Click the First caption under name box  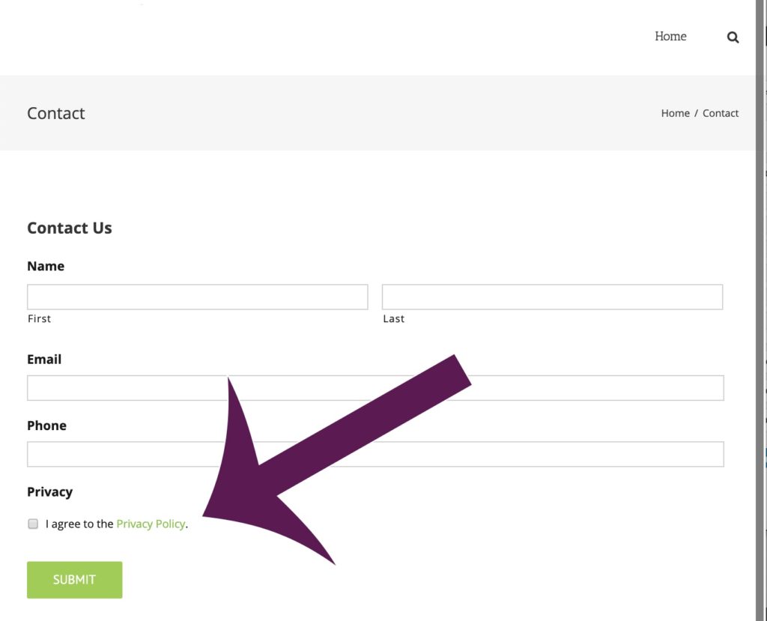[39, 318]
